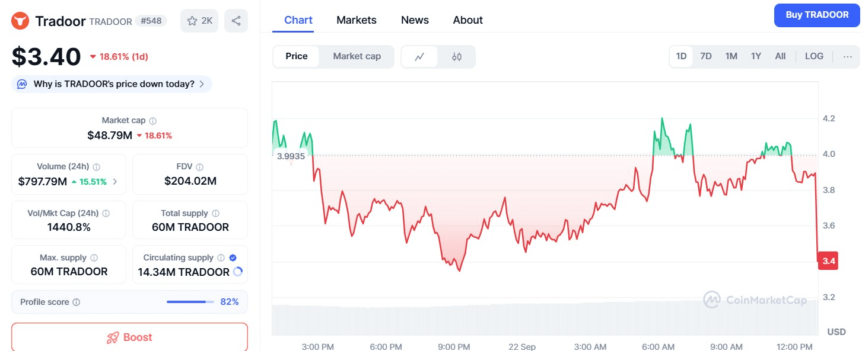Switch to candlestick chart icon
Image resolution: width=862 pixels, height=351 pixels.
coord(456,57)
